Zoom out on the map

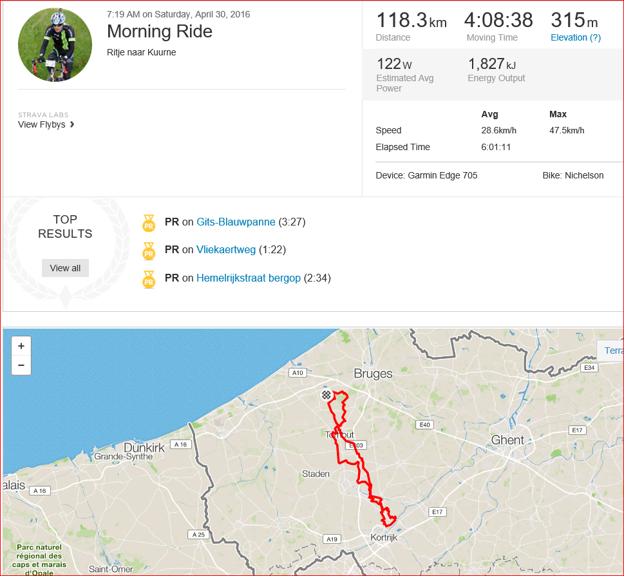pyautogui.click(x=21, y=365)
